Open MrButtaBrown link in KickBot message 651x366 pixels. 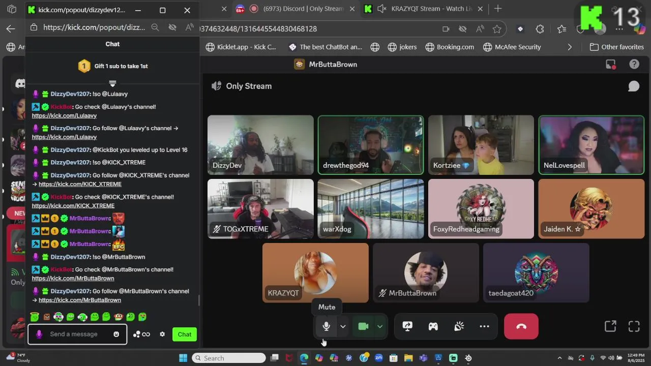(73, 278)
